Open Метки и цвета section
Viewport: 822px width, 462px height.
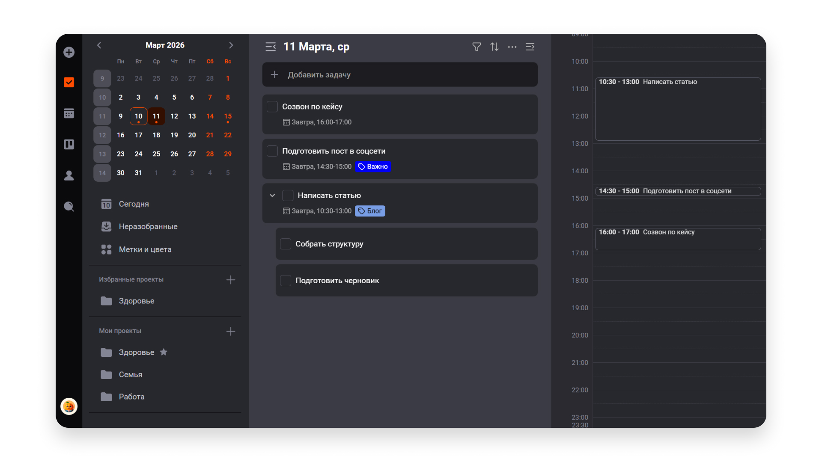145,249
